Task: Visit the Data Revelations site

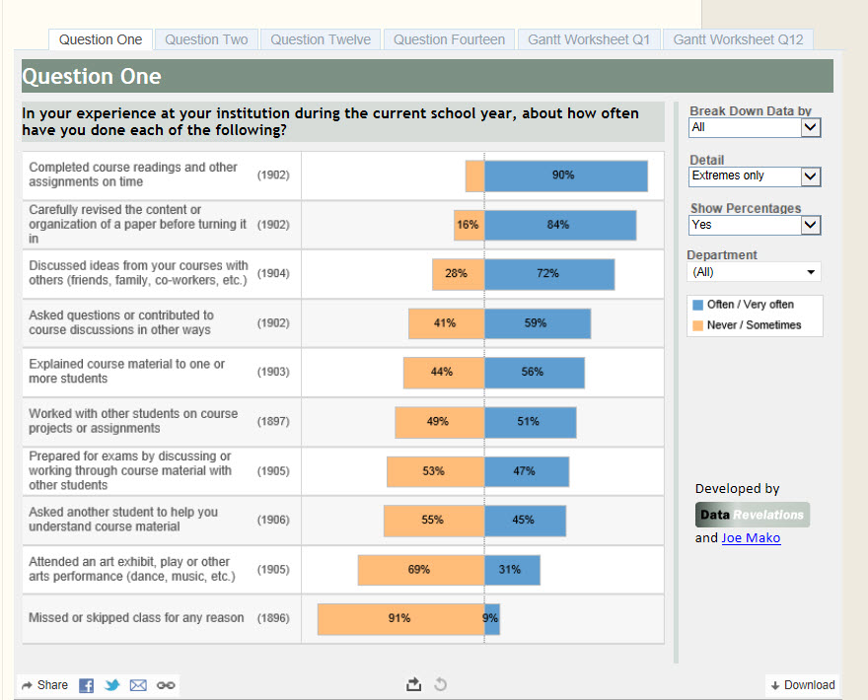Action: click(x=751, y=515)
